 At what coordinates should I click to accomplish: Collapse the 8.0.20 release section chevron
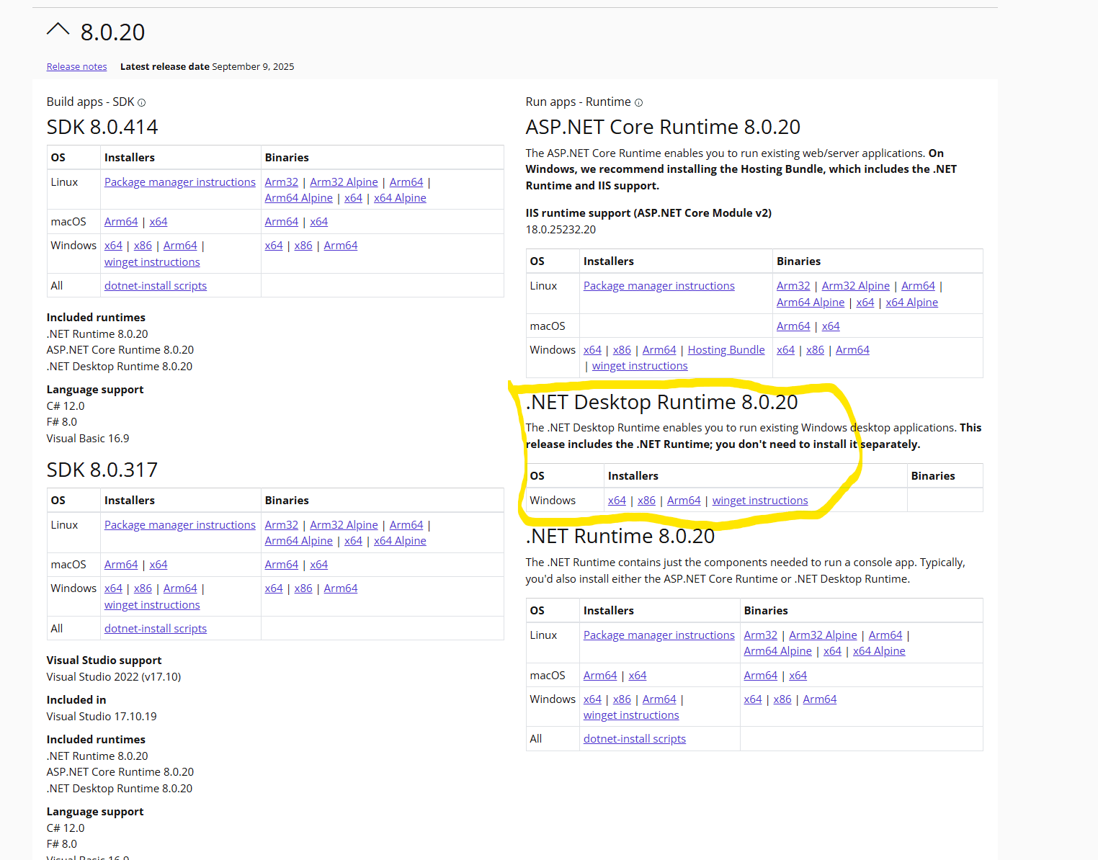[x=58, y=30]
